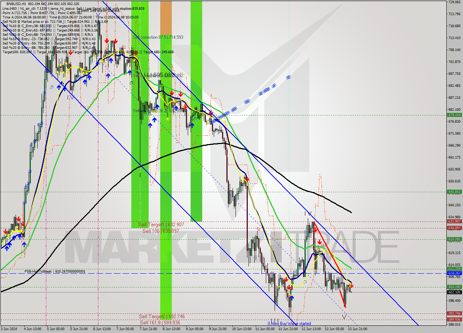This screenshot has width=463, height=333.
Task: Select the red 589.936 price tag on axis
Action: [455, 320]
